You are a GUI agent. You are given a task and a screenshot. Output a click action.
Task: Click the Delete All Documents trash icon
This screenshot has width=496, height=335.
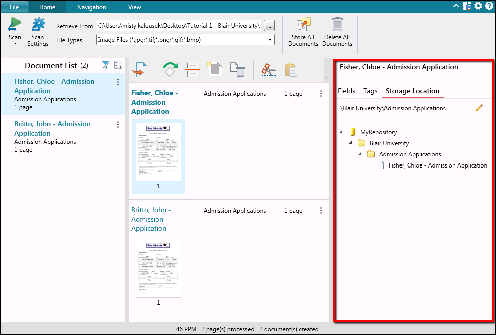tap(337, 25)
